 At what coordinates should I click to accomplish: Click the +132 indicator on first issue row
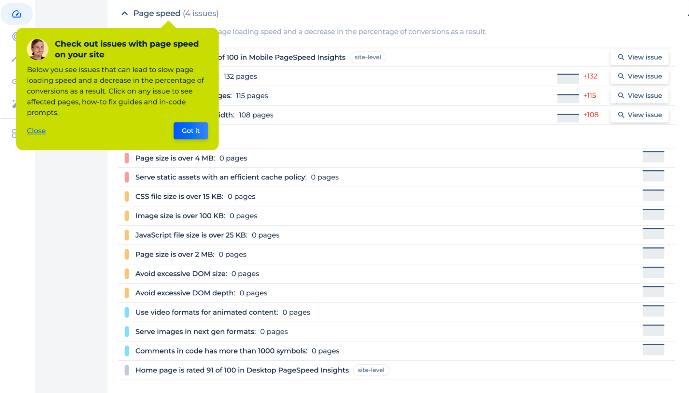click(x=590, y=76)
